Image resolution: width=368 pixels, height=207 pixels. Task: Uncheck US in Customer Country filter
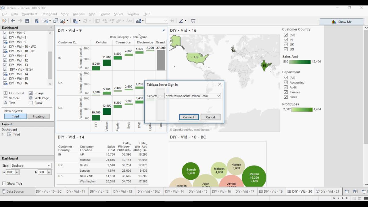[x=286, y=49]
